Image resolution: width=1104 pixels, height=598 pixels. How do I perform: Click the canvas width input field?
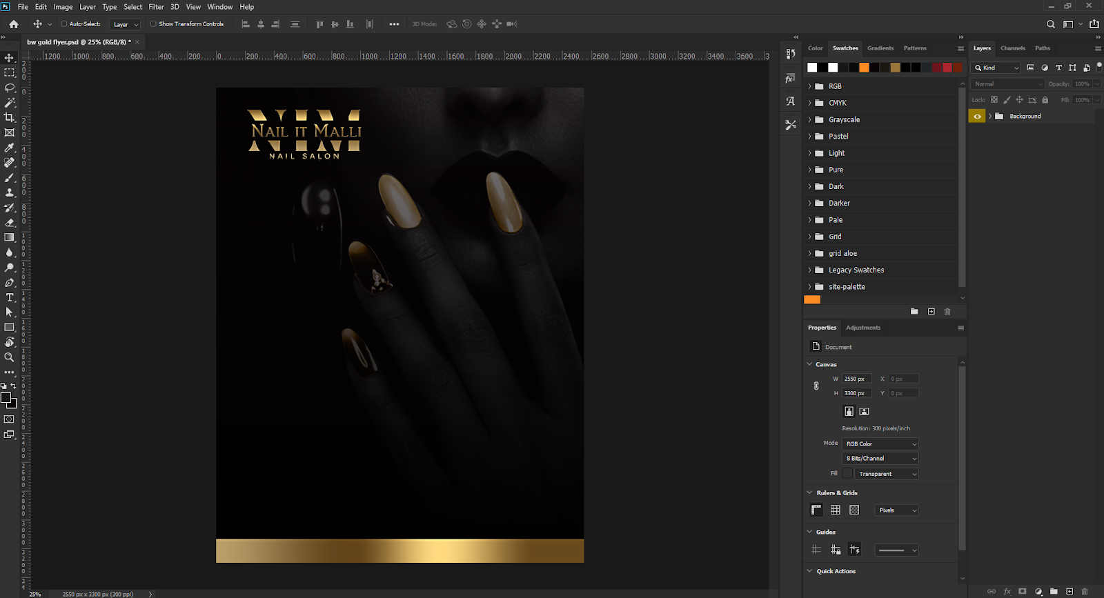tap(856, 379)
